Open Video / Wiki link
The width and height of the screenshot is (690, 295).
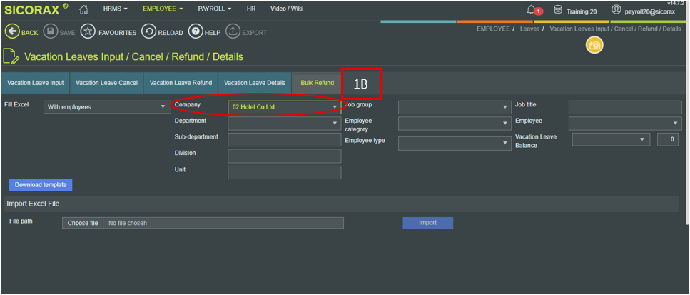pos(286,9)
